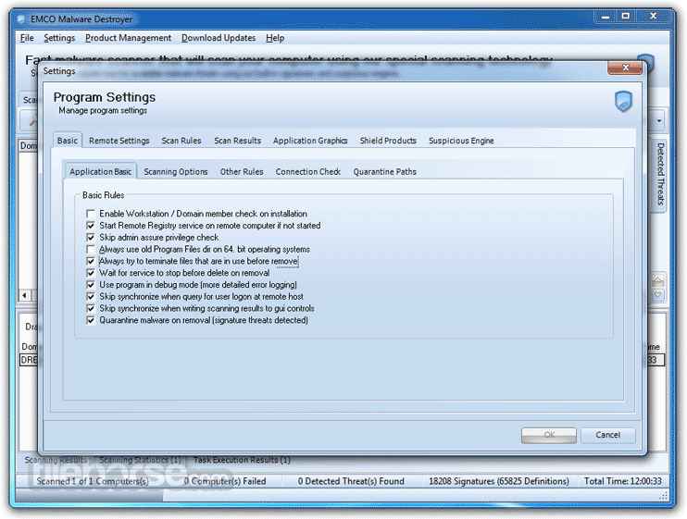Switch to Task Execution Results tab
This screenshot has height=519, width=687.
click(241, 460)
